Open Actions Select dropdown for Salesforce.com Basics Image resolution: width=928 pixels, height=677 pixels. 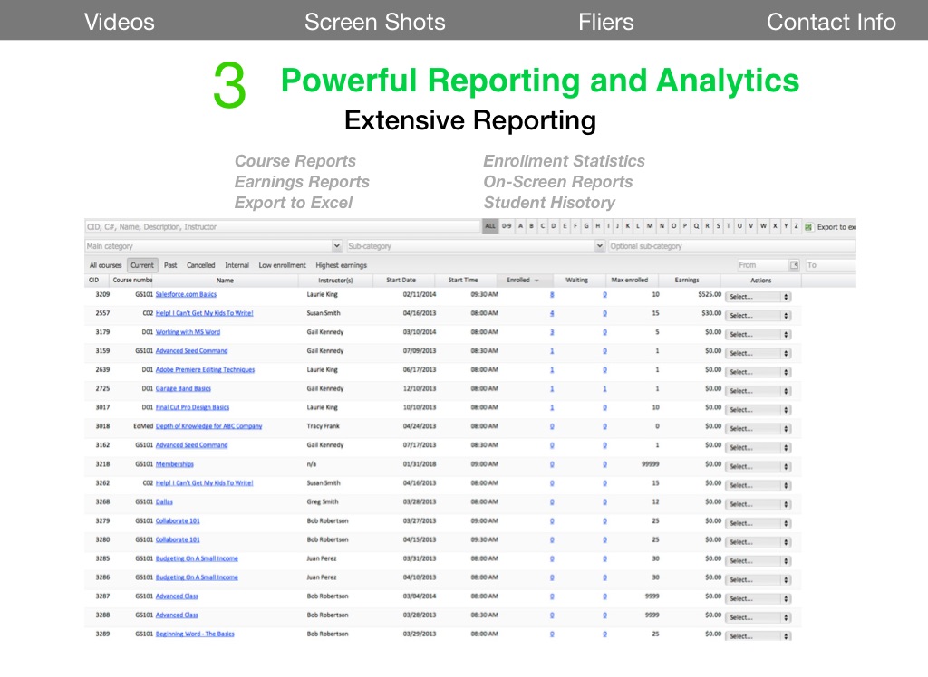coord(758,296)
